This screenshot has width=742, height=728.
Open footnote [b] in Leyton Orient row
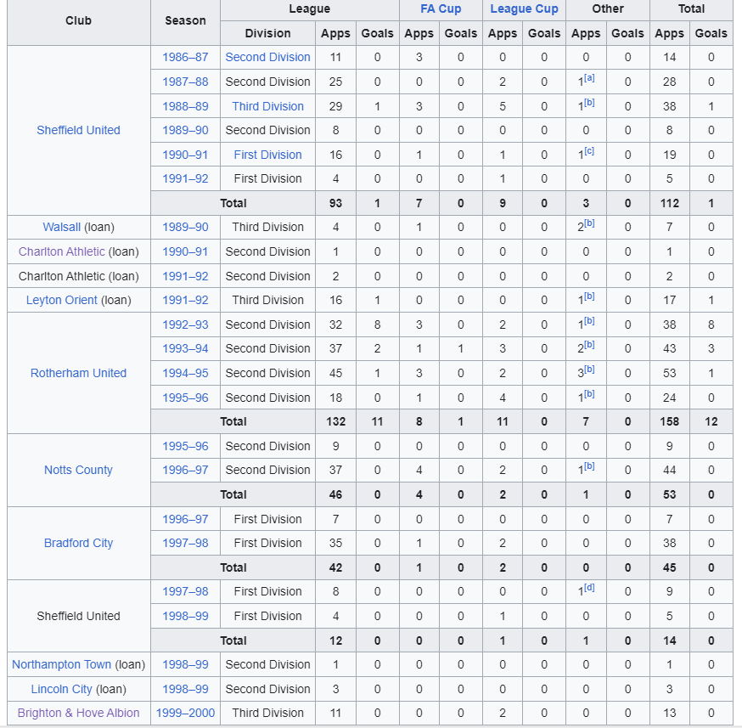pyautogui.click(x=589, y=296)
